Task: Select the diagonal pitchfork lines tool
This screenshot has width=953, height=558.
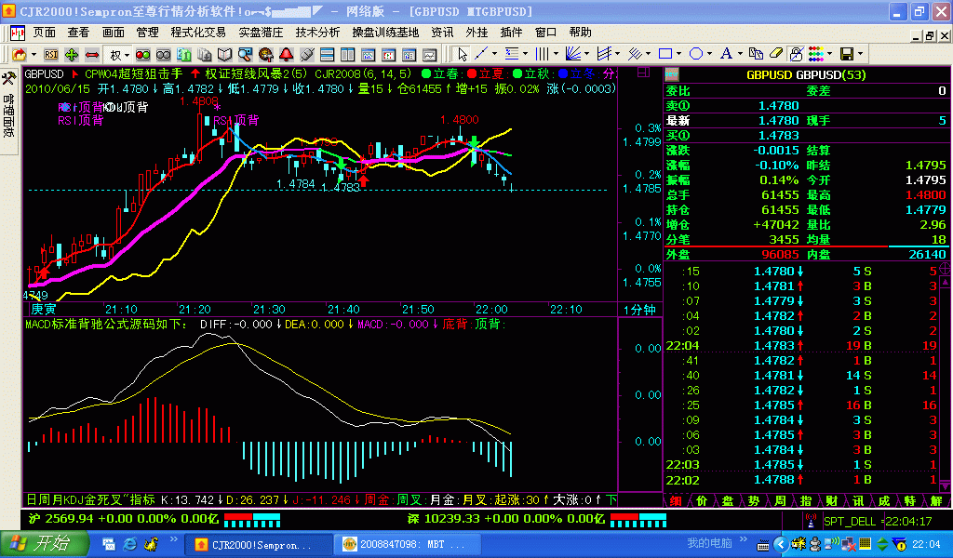Action: [635, 54]
